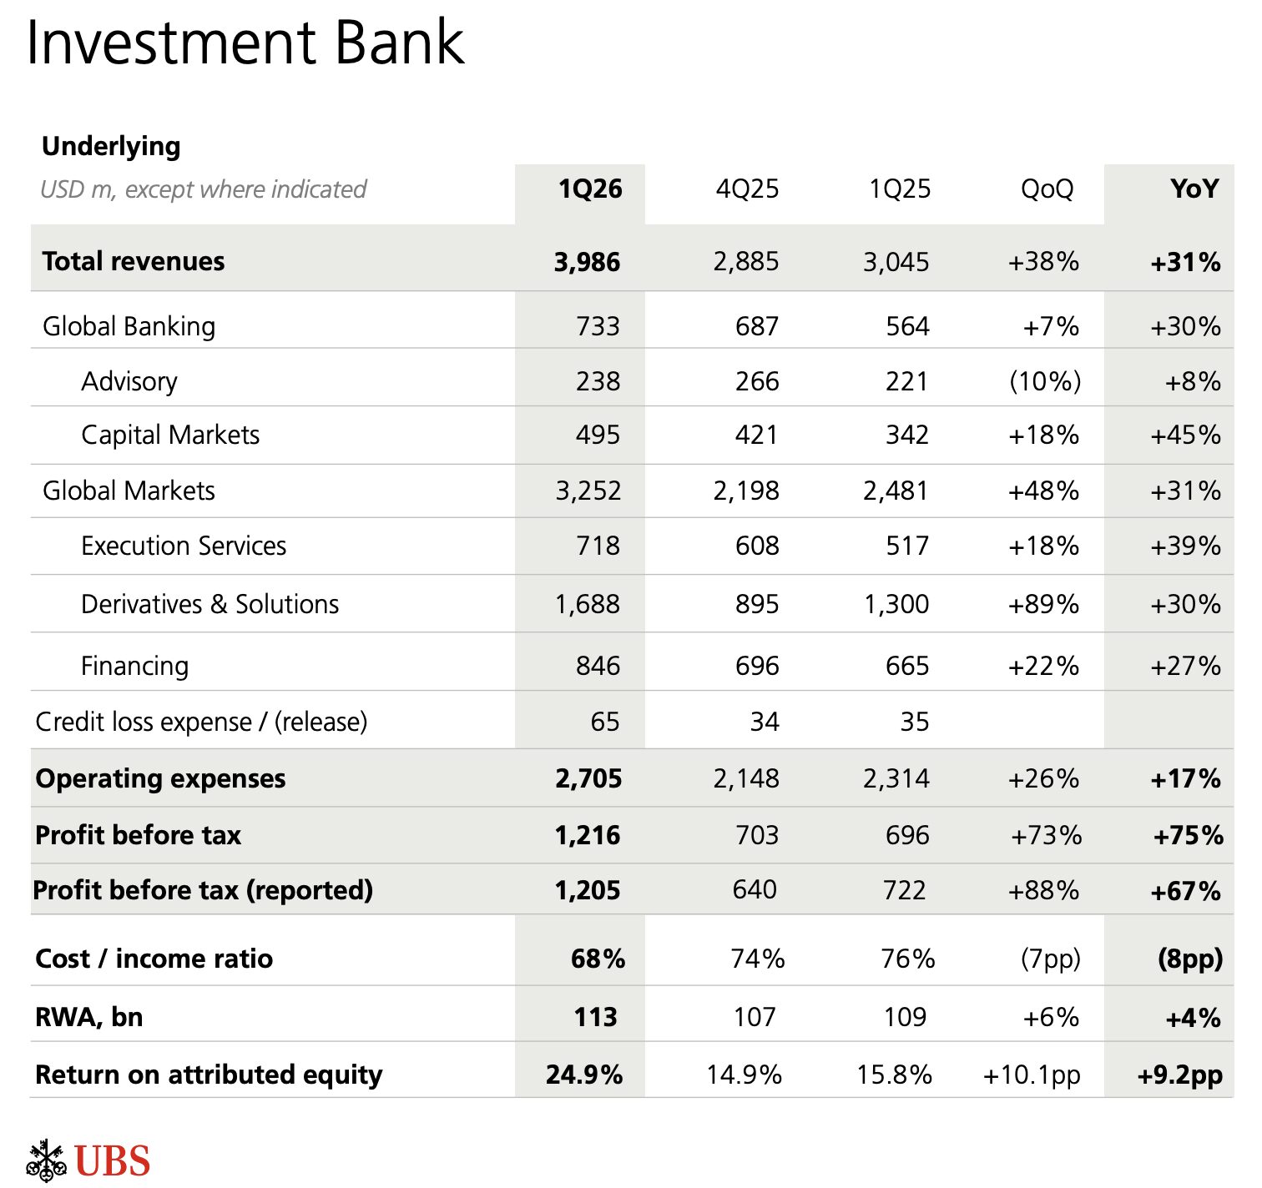Image resolution: width=1262 pixels, height=1188 pixels.
Task: Click the Total revenues row label
Action: (x=134, y=261)
